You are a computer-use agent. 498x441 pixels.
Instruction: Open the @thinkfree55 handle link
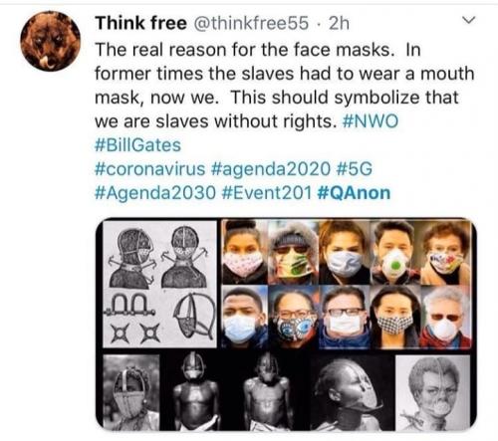(251, 23)
